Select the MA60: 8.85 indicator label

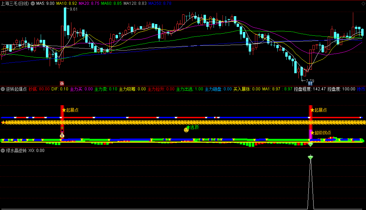pyautogui.click(x=111, y=3)
